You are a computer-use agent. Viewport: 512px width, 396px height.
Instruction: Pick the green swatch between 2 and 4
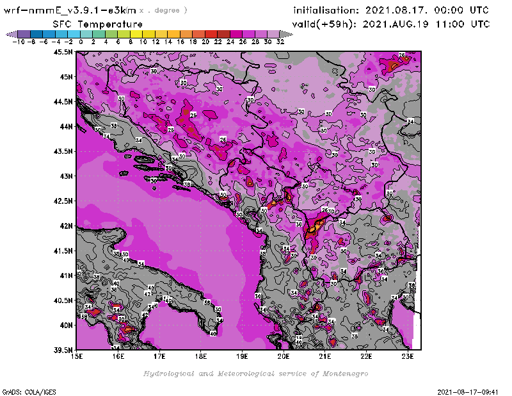pyautogui.click(x=99, y=34)
